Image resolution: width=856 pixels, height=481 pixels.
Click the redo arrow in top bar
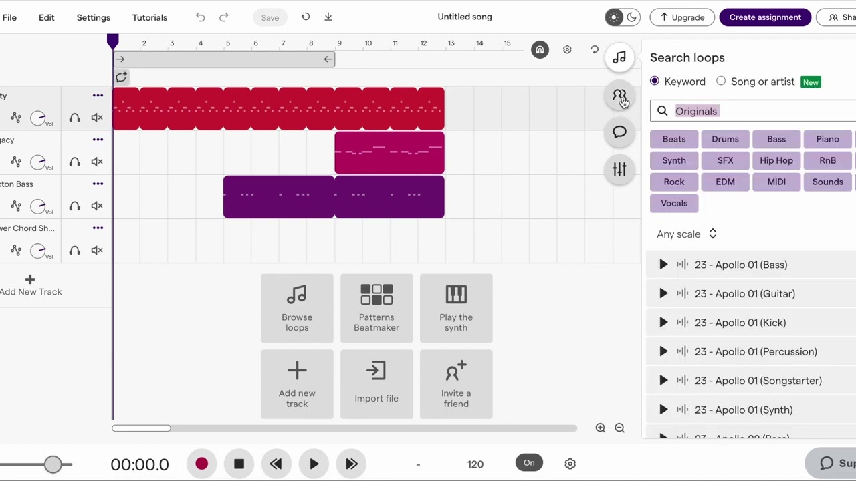point(224,17)
